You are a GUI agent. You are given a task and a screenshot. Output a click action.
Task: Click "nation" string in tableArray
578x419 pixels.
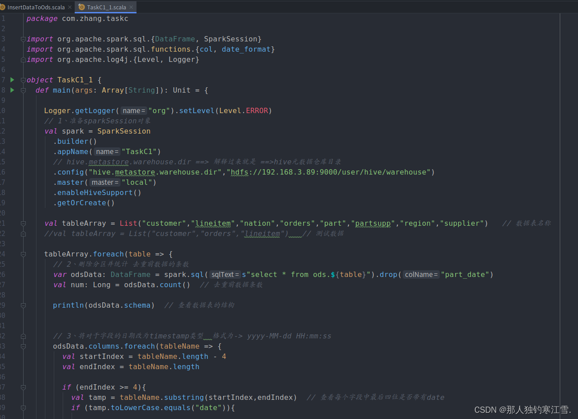click(257, 224)
